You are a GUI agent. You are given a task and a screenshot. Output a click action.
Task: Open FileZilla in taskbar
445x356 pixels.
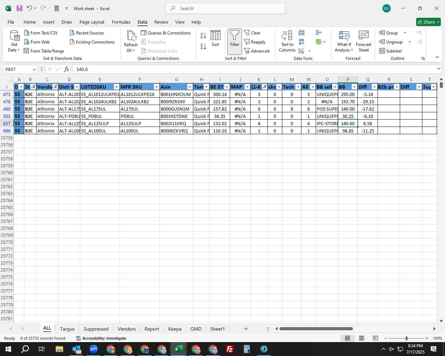click(x=229, y=349)
